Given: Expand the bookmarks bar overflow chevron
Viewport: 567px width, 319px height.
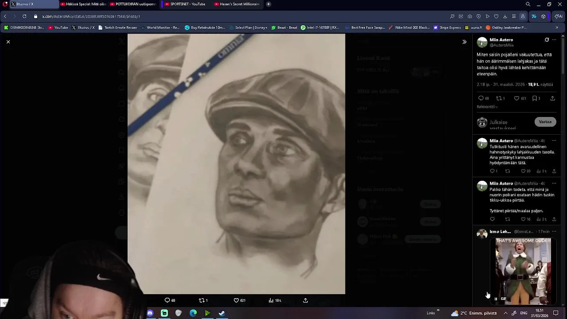Looking at the screenshot, I should (x=557, y=27).
